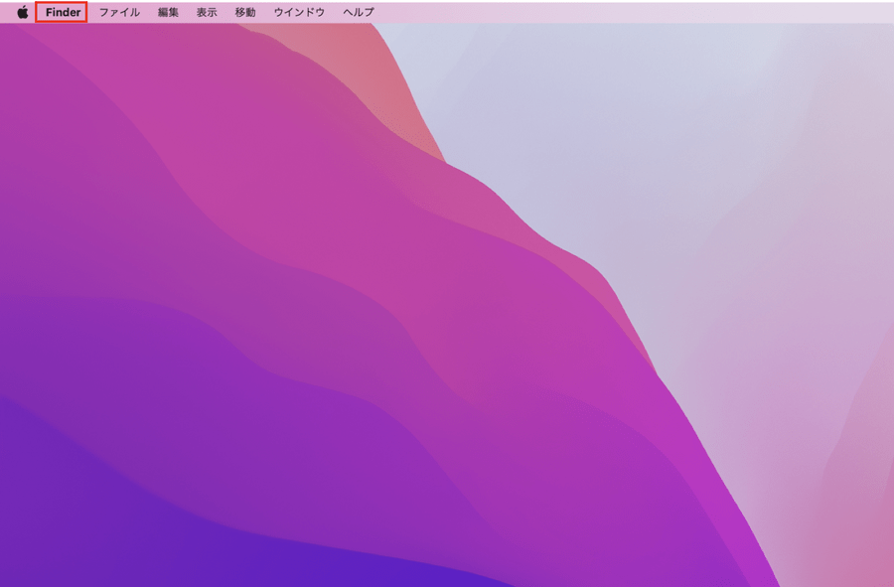Open the ウインドウ menu
Screen dimensions: 894x587
tap(299, 12)
